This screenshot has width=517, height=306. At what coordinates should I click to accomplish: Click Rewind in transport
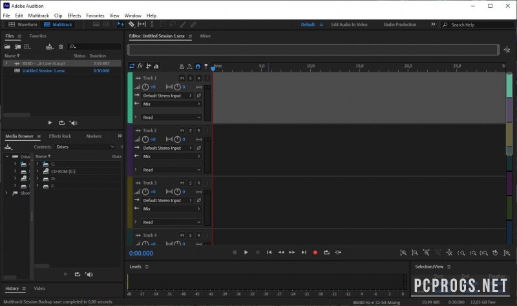tap(281, 252)
